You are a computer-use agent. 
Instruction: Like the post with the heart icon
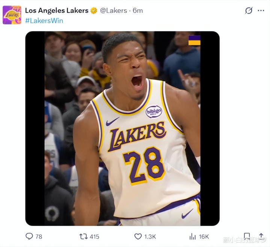(x=138, y=236)
